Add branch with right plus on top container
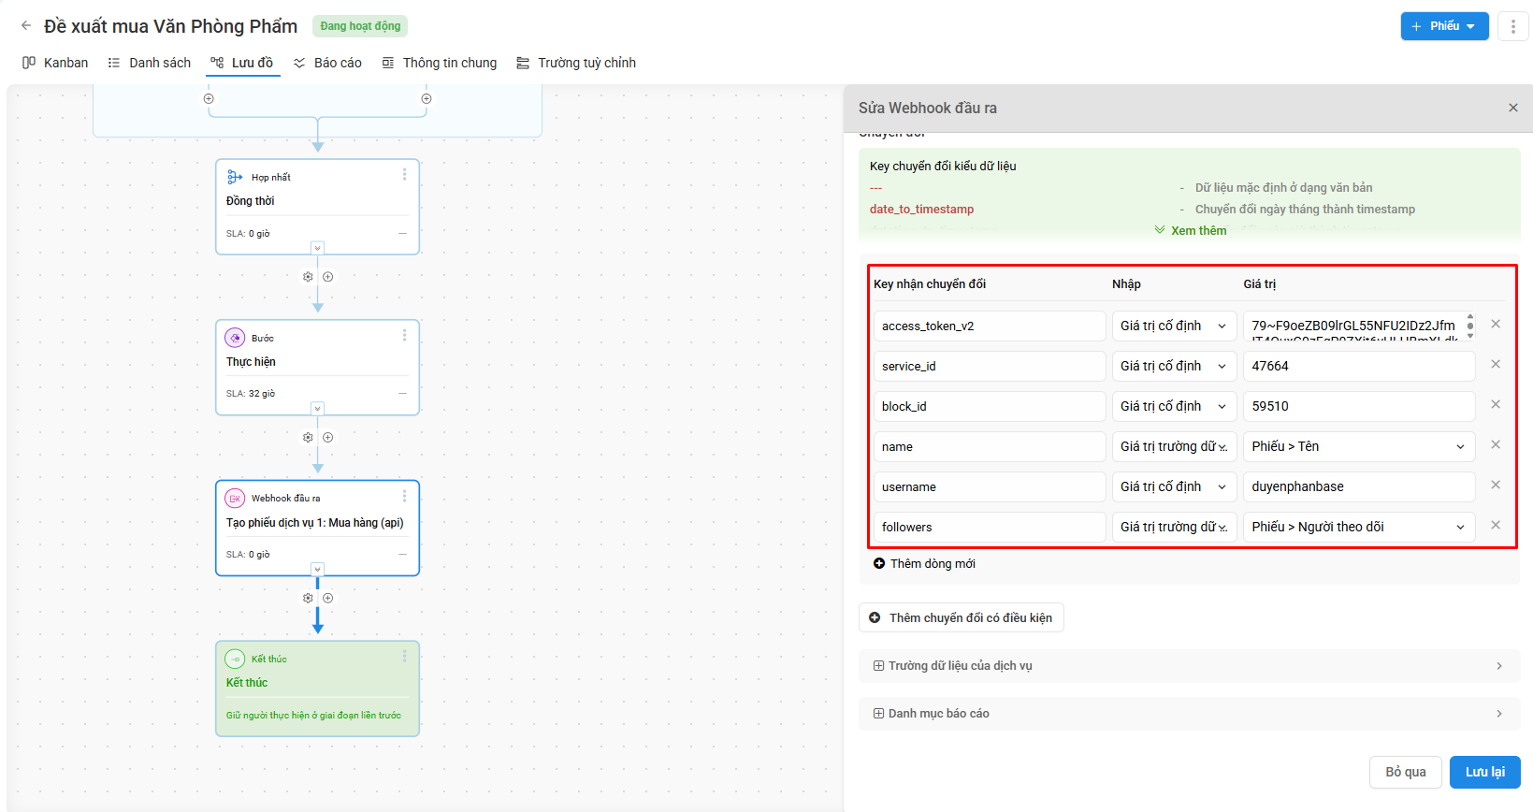Screen dimensions: 1533x812 [x=427, y=98]
